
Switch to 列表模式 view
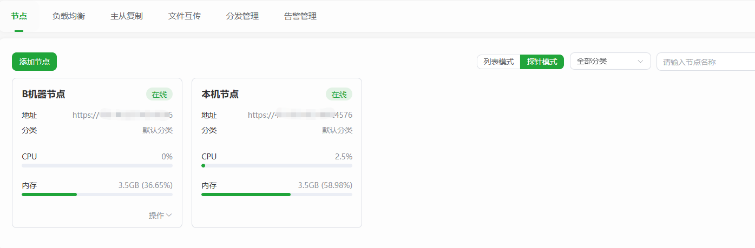[x=498, y=62]
